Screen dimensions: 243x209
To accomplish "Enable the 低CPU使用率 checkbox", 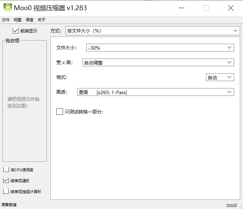I will 6,170.
